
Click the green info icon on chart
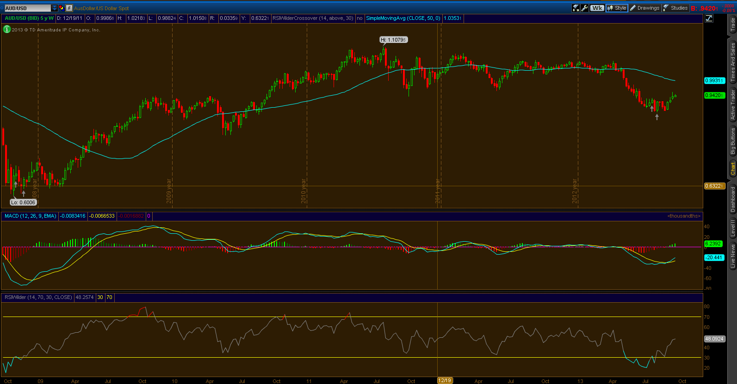click(7, 29)
